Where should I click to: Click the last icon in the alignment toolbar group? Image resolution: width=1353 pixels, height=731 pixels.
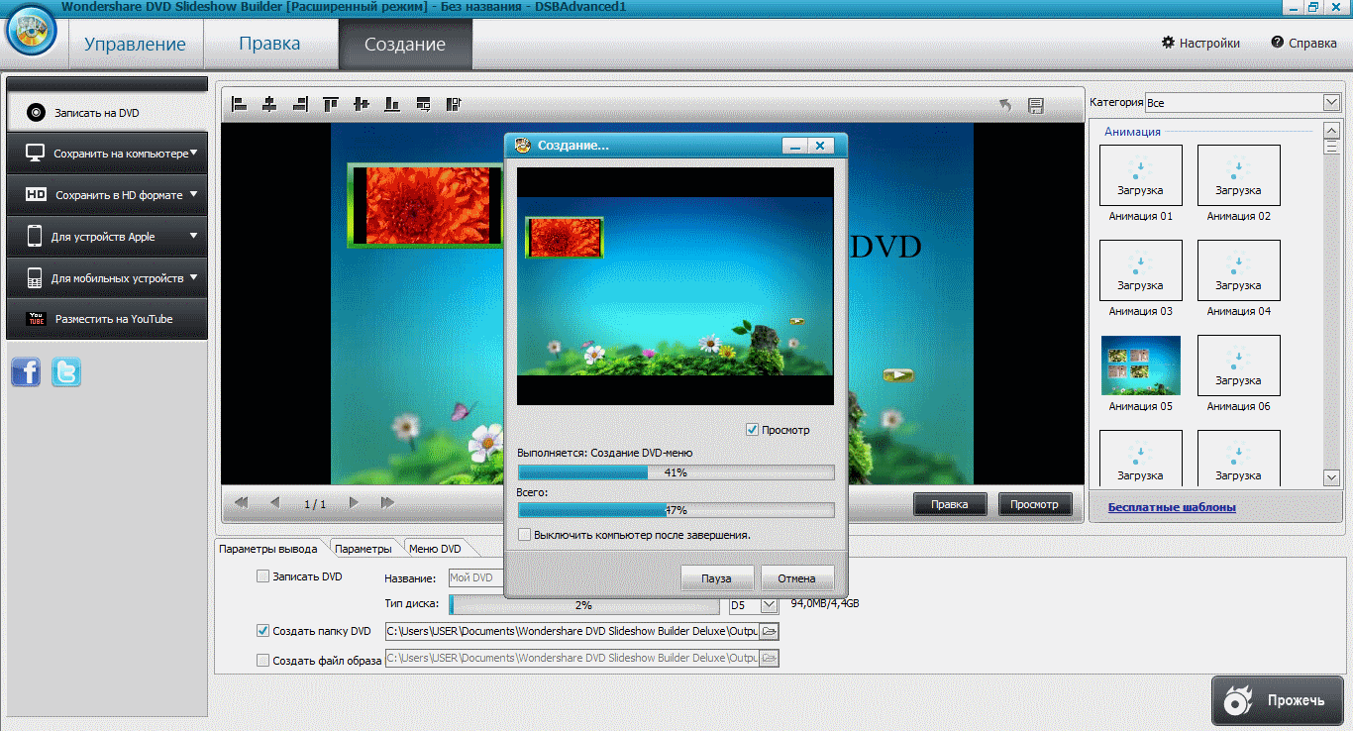point(454,103)
